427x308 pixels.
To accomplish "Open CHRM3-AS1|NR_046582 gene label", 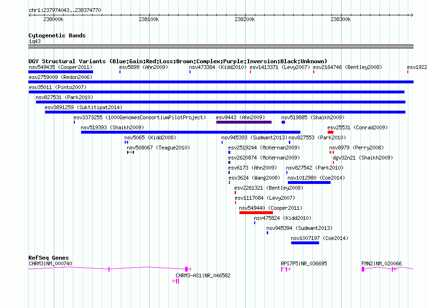I will point(203,275).
